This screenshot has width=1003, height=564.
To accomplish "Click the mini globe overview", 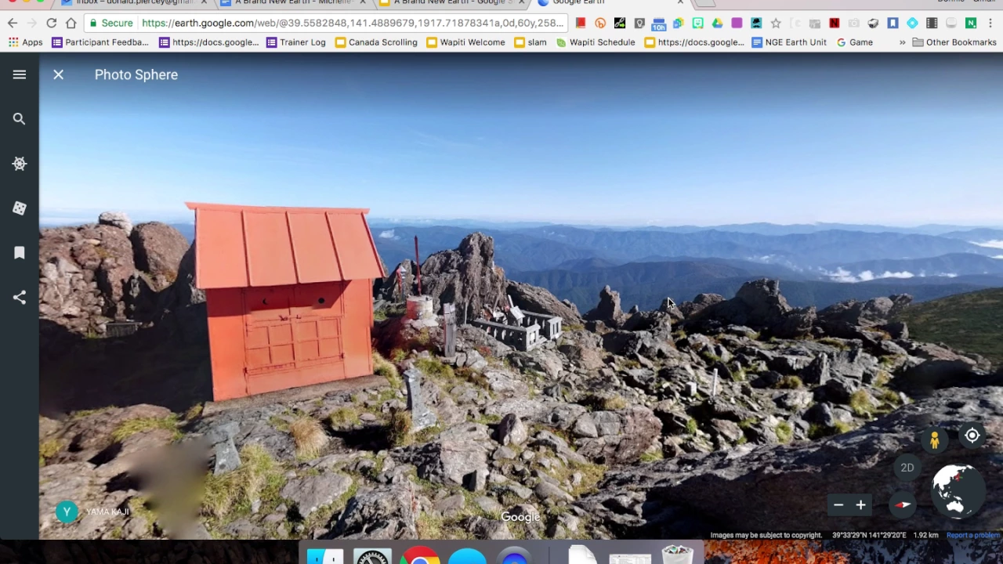I will point(957,492).
